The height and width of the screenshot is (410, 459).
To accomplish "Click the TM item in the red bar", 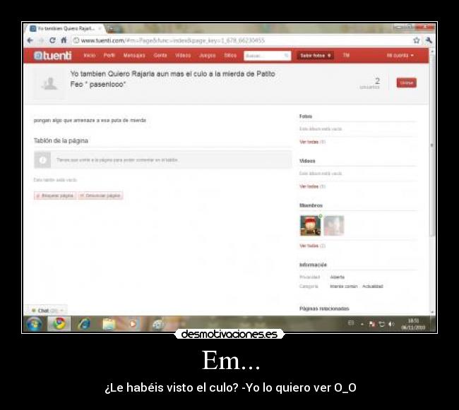I will pos(346,55).
